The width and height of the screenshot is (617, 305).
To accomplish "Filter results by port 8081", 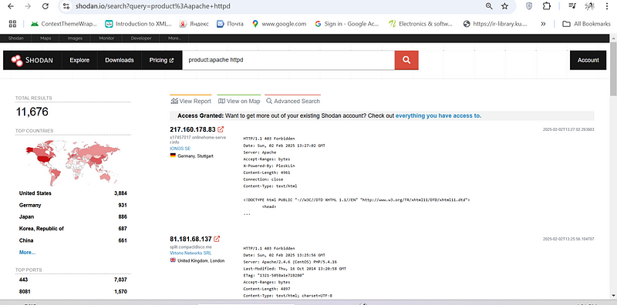I will pos(72,292).
